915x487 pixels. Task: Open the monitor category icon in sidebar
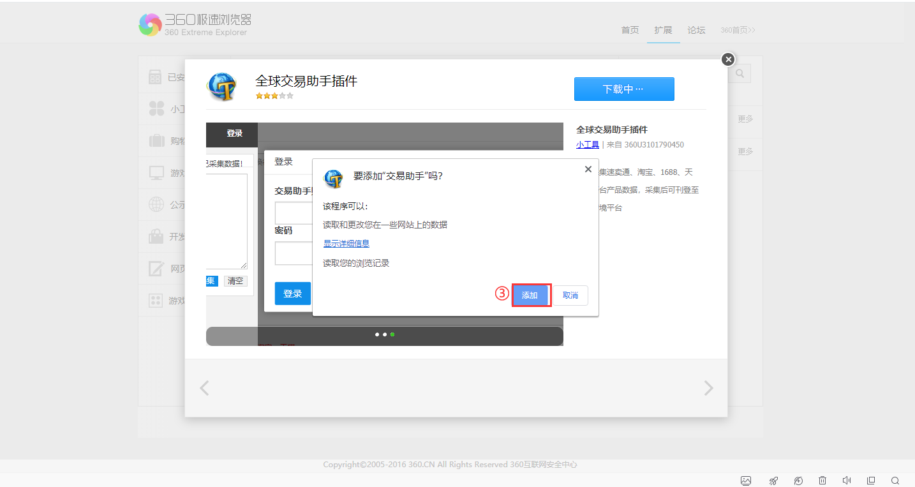pos(156,172)
